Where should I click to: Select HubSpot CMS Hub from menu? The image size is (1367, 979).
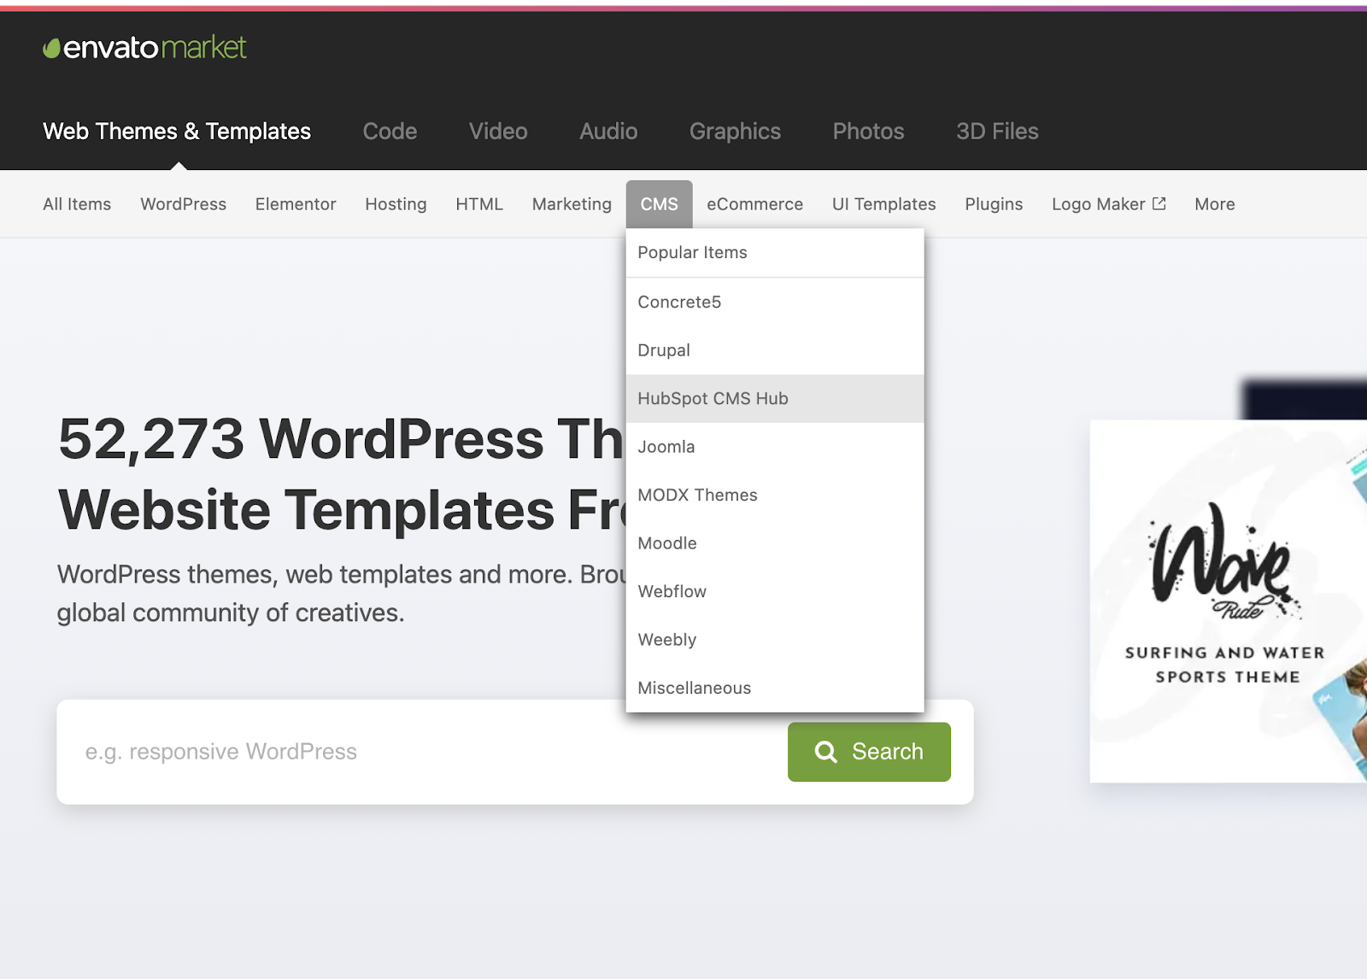(713, 399)
